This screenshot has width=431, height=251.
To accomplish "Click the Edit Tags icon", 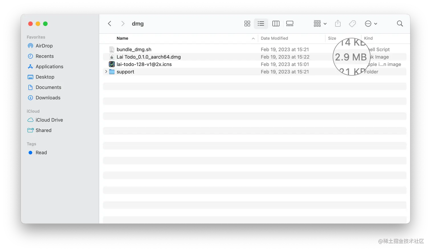I will click(352, 24).
